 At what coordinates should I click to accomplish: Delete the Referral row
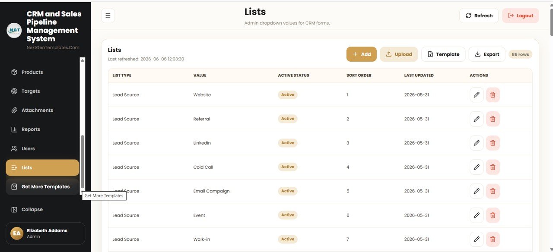493,119
